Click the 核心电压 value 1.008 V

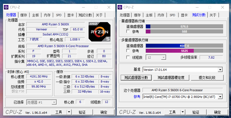pyautogui.click(x=75, y=39)
